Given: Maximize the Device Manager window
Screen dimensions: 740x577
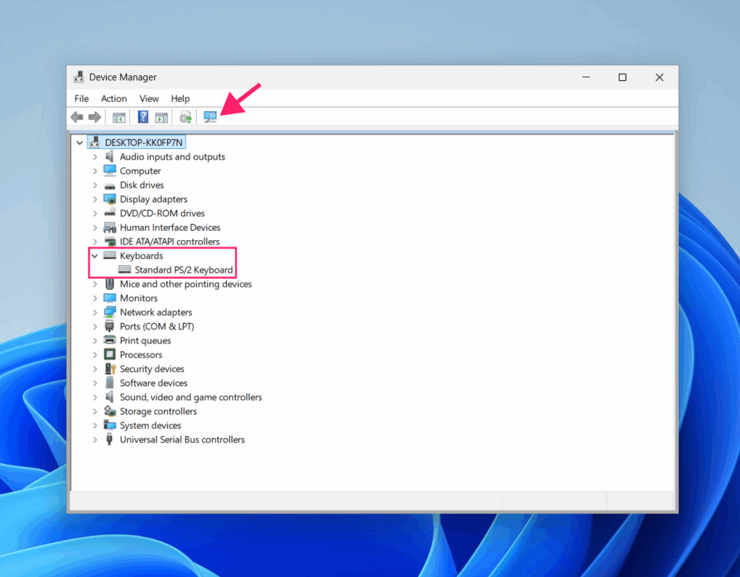Looking at the screenshot, I should [622, 77].
